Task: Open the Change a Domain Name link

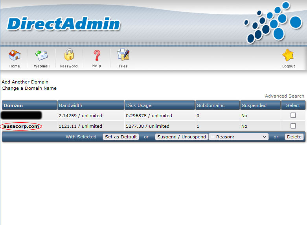Action: pos(29,88)
